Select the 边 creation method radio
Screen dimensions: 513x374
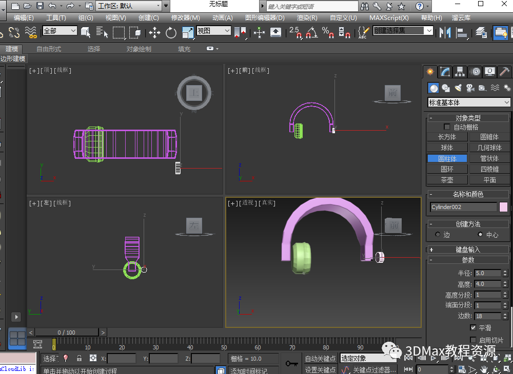point(438,235)
